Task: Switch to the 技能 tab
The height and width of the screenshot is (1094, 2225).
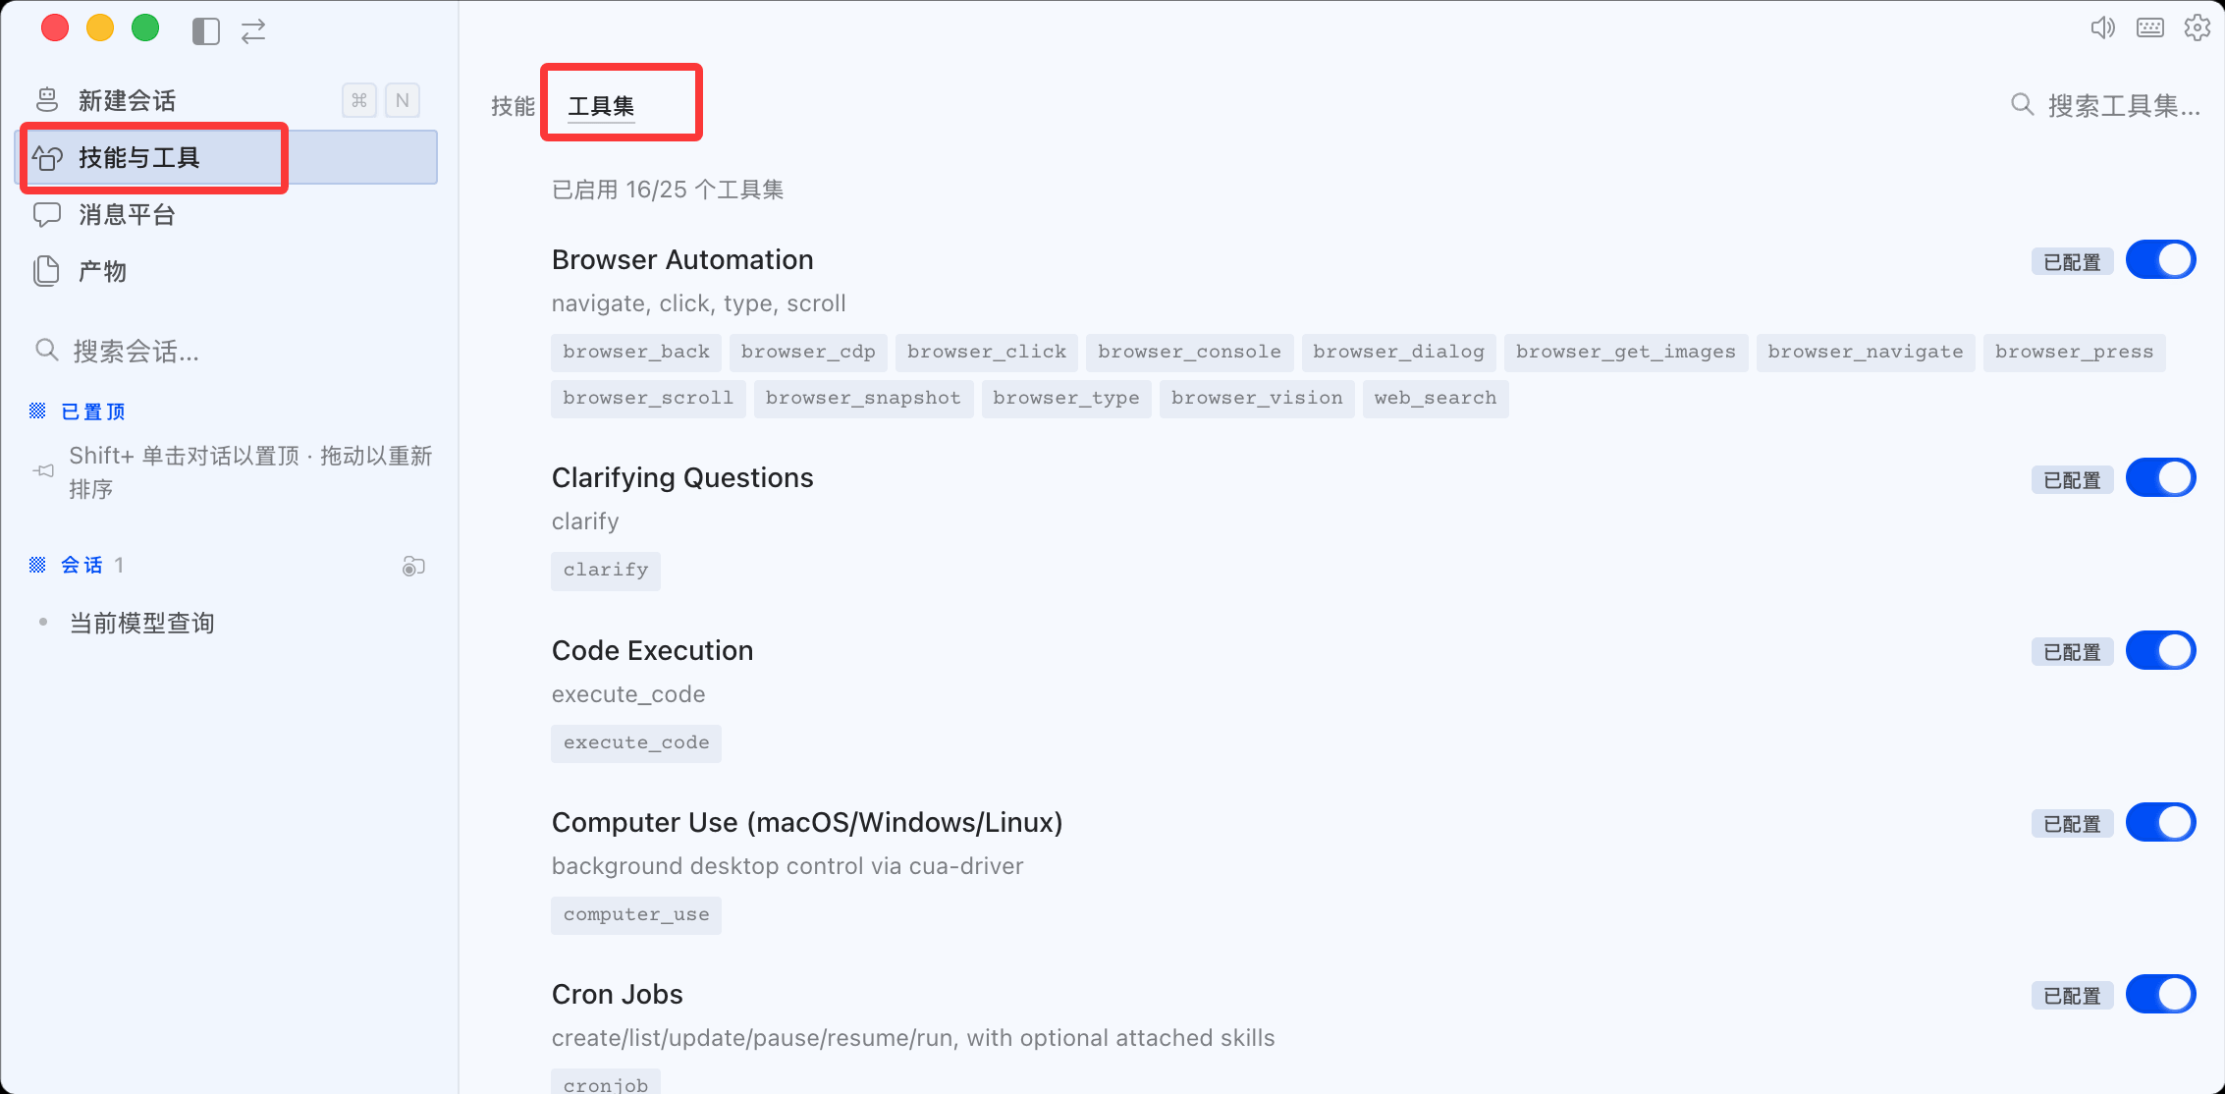Action: point(513,105)
